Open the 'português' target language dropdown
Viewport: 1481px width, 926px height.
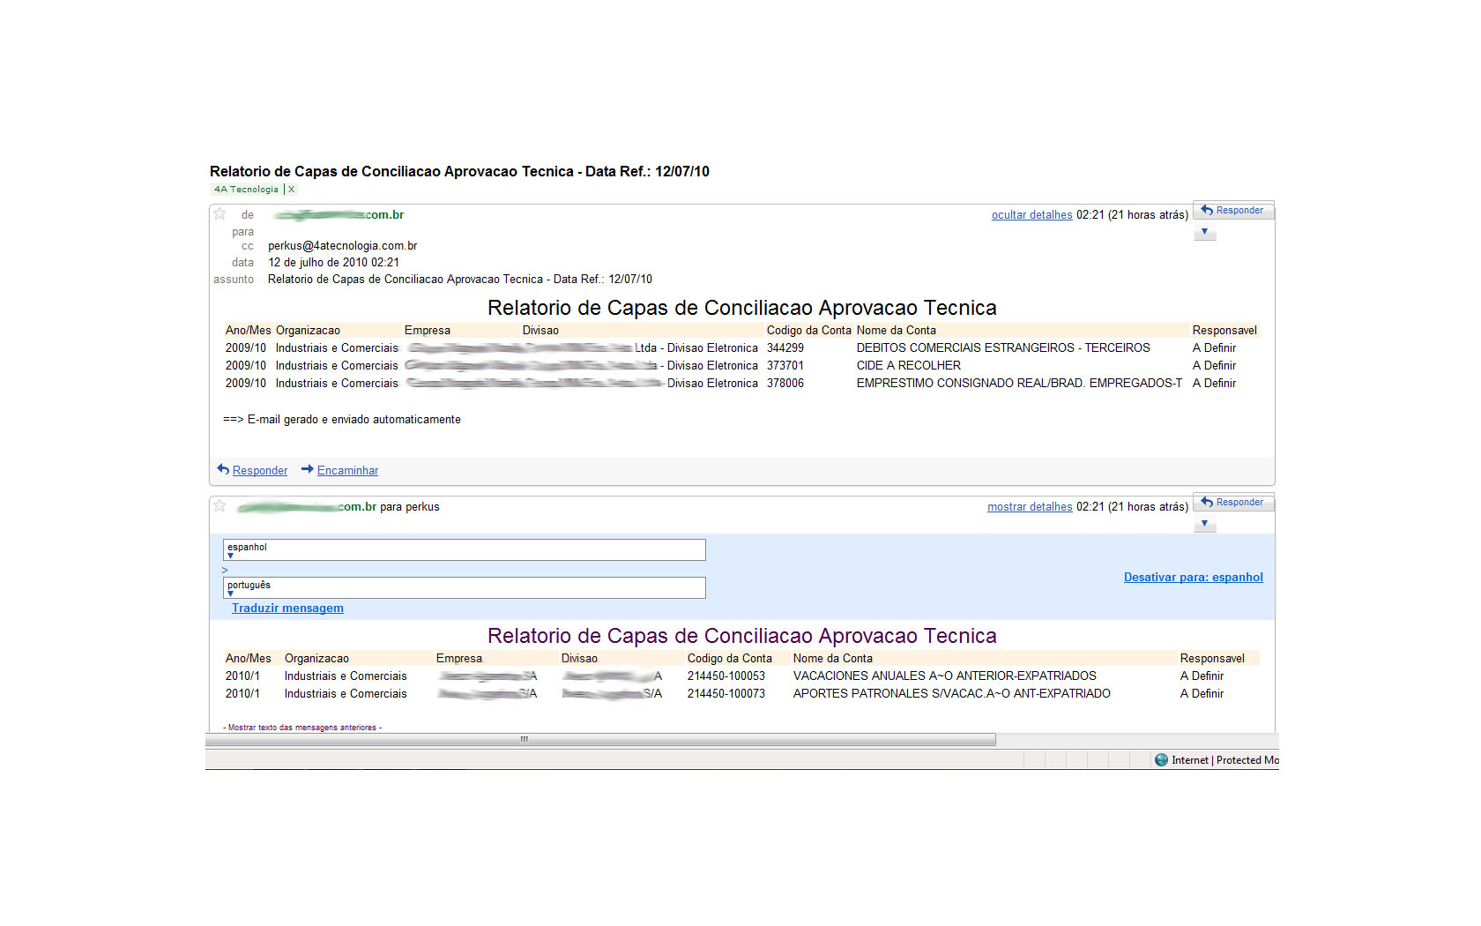[465, 587]
